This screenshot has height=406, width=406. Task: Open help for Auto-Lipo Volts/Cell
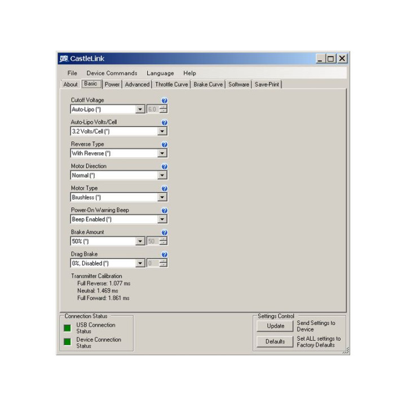point(164,122)
